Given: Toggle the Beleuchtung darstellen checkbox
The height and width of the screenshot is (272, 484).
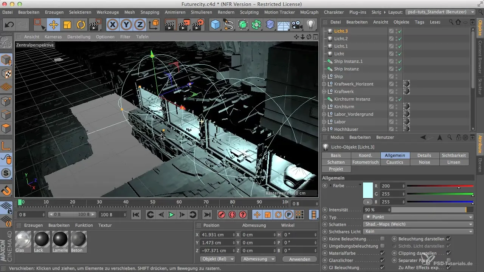Looking at the screenshot, I should [448, 239].
